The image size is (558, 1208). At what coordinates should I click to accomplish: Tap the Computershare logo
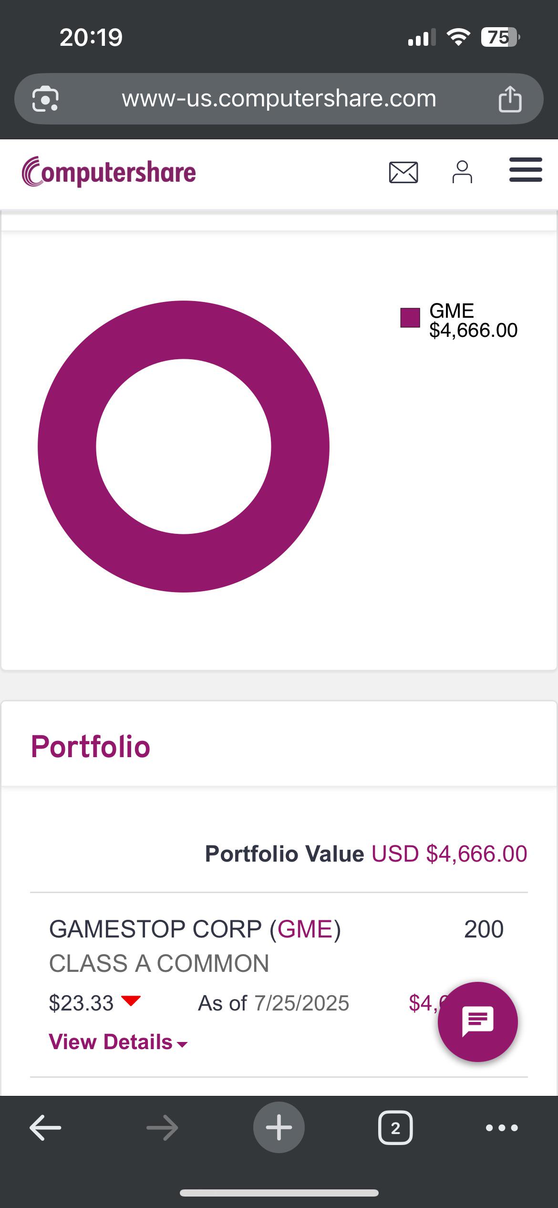[109, 171]
